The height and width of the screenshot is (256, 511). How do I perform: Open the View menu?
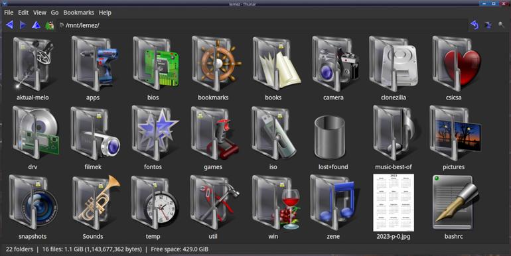coord(39,13)
